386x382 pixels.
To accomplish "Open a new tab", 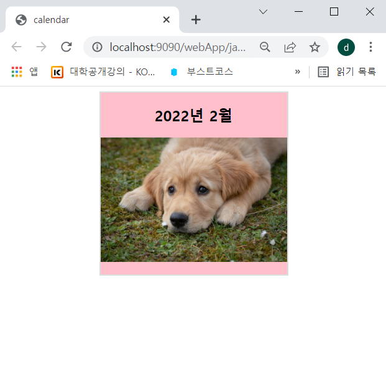I will pyautogui.click(x=196, y=20).
